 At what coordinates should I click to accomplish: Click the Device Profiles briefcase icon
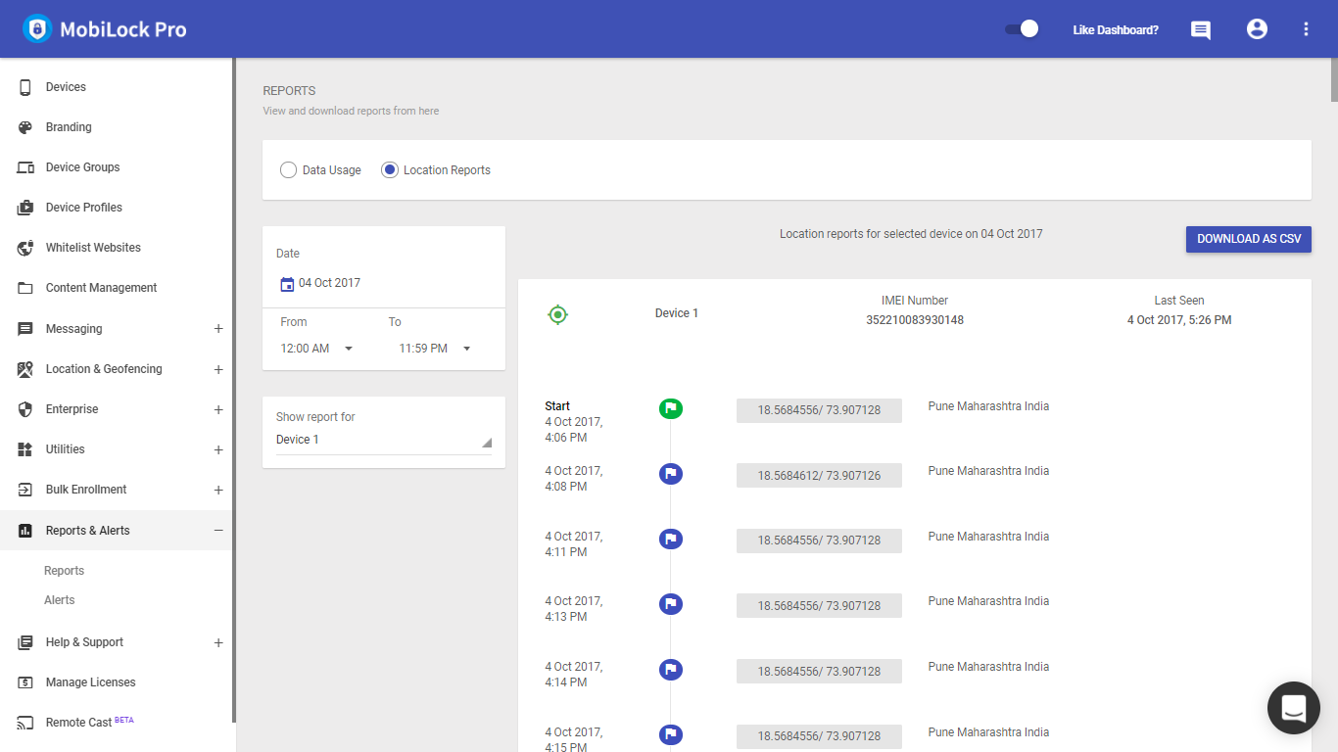tap(25, 208)
